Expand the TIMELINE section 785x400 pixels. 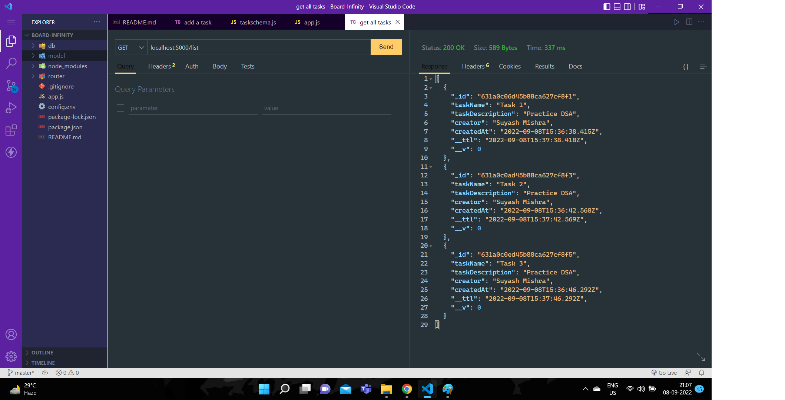point(65,363)
